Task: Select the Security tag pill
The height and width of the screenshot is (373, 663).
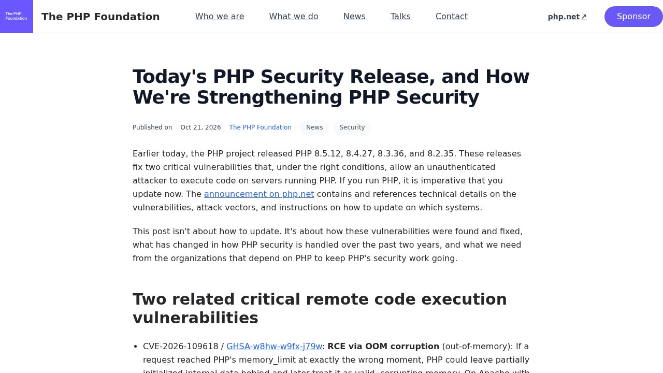Action: pyautogui.click(x=352, y=127)
